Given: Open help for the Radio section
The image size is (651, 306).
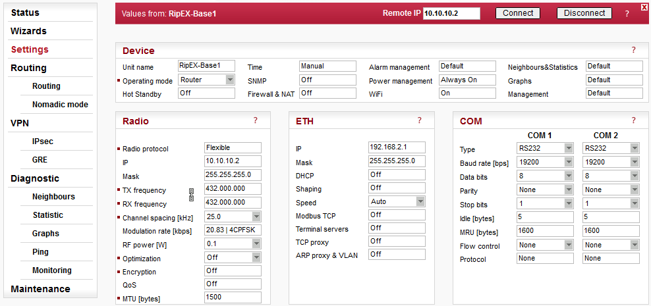Looking at the screenshot, I should tap(256, 120).
